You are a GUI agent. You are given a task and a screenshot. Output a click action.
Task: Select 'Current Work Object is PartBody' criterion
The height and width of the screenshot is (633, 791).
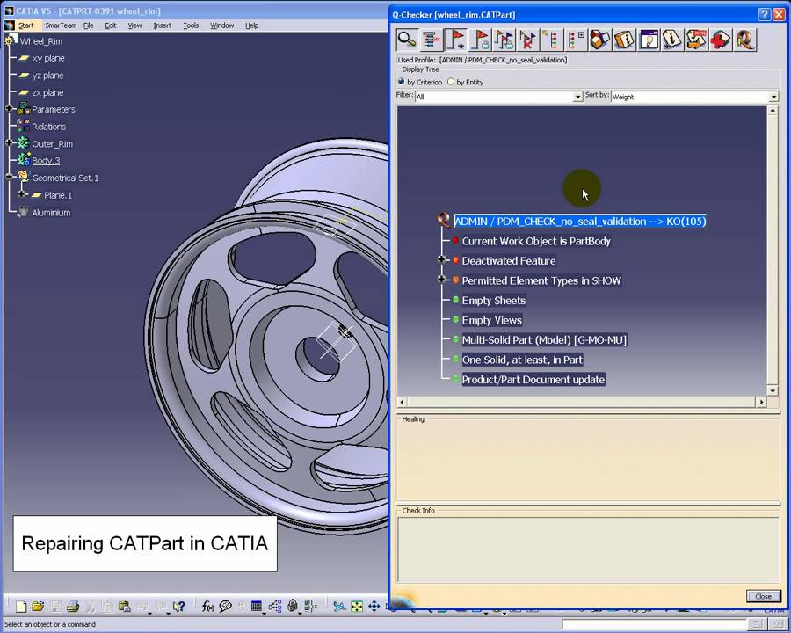pyautogui.click(x=536, y=241)
